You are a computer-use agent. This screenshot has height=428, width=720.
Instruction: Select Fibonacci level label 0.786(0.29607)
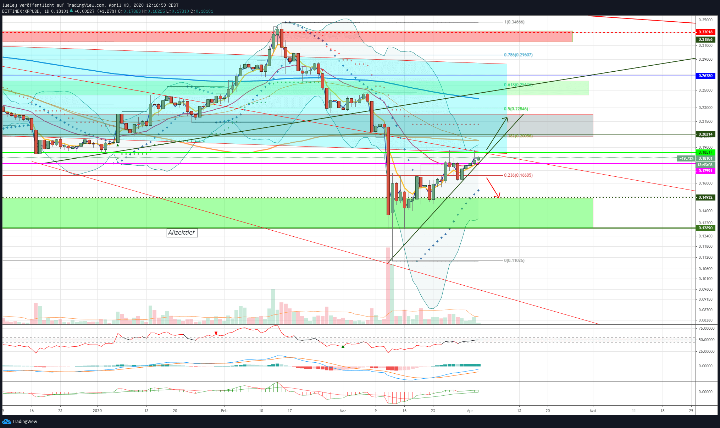518,55
